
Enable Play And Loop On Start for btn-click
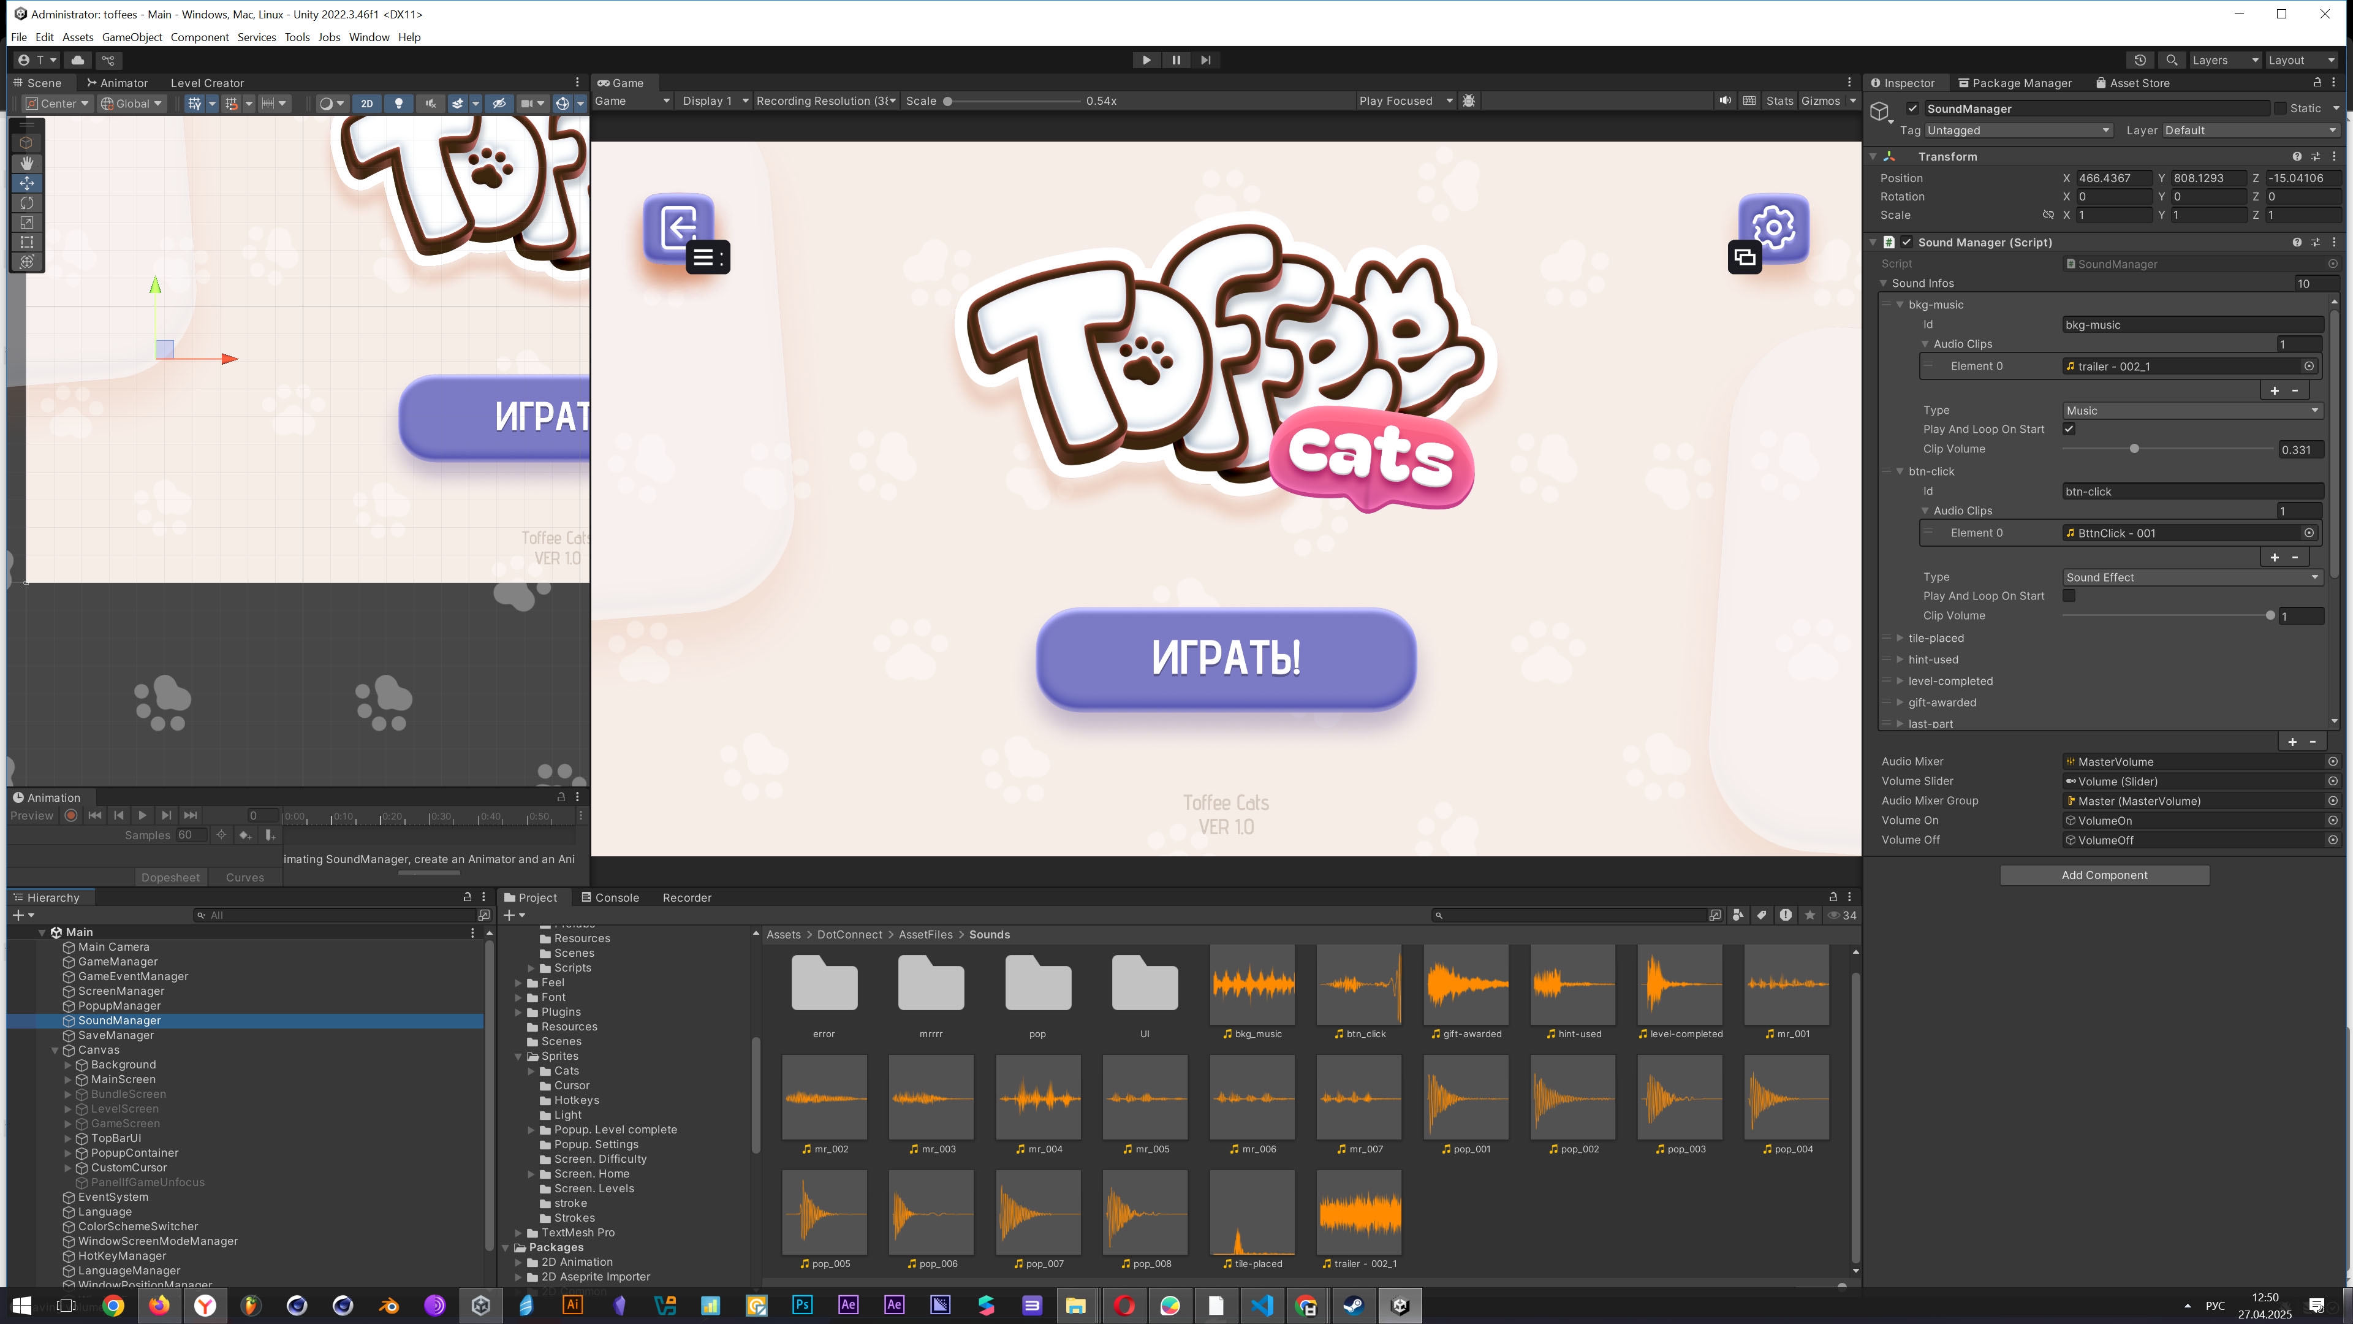point(2069,596)
